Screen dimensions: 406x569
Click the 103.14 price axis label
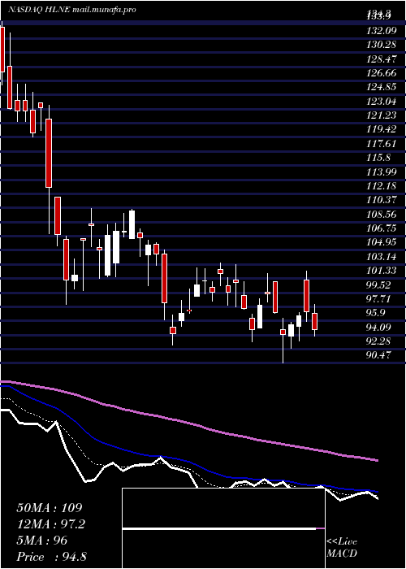382,257
